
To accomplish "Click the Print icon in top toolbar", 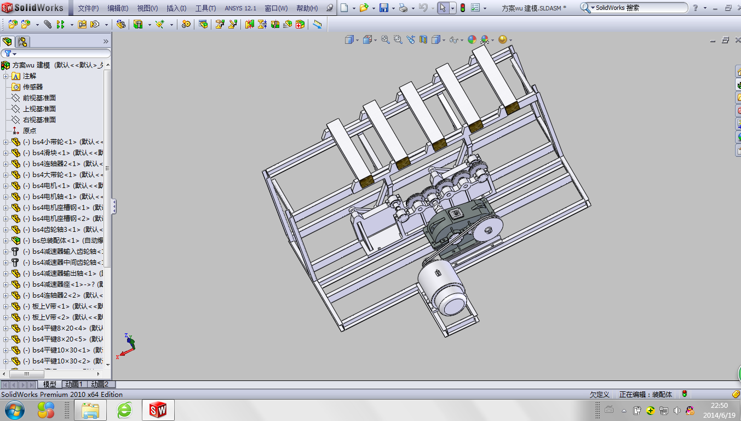I will click(403, 8).
